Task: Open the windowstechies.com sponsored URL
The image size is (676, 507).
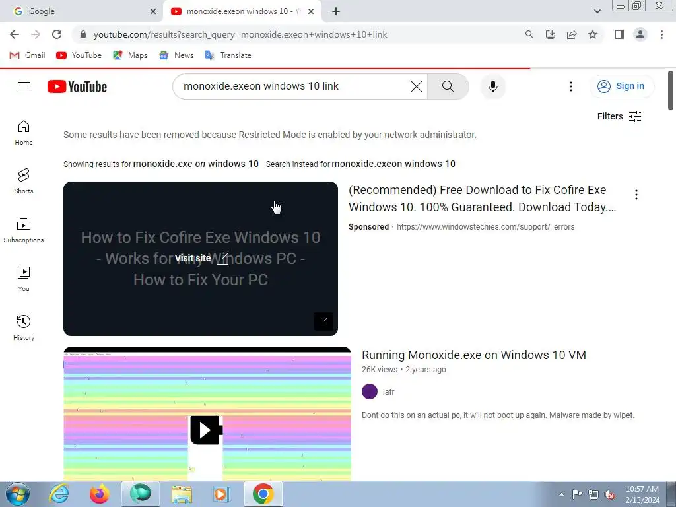Action: [x=485, y=227]
